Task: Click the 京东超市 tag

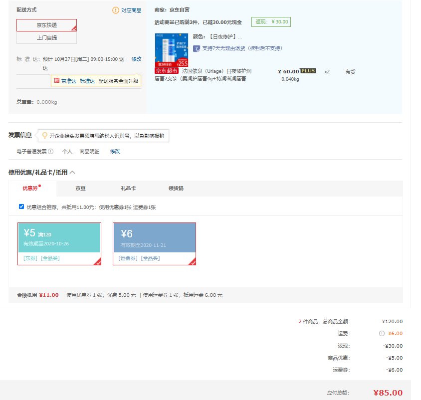Action: coord(167,71)
